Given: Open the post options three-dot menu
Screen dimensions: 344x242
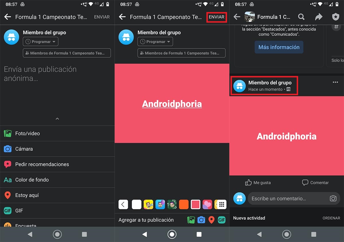Looking at the screenshot, I should [335, 82].
